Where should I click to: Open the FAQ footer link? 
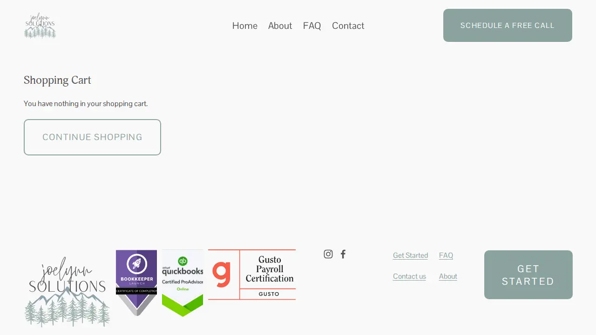[x=446, y=255]
